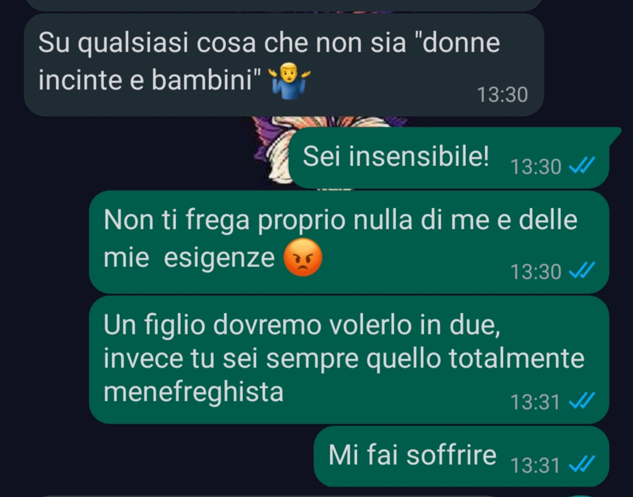Screen dimensions: 633x497
Task: Select the "donne incinte e bambini" received message
Action: click(284, 65)
